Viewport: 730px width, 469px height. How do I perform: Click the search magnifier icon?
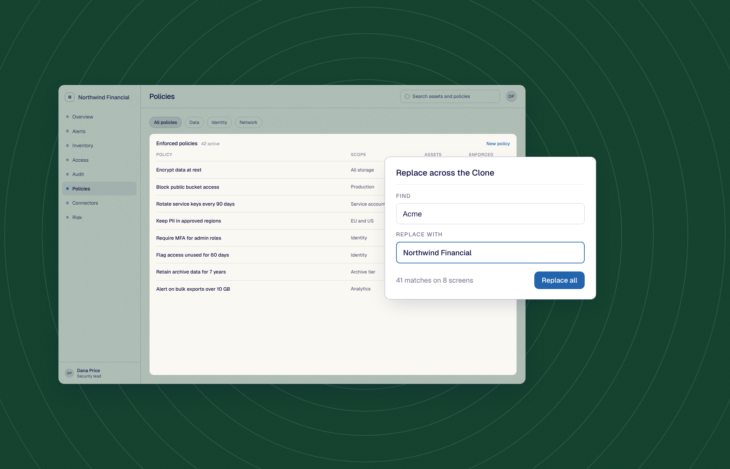[x=407, y=97]
